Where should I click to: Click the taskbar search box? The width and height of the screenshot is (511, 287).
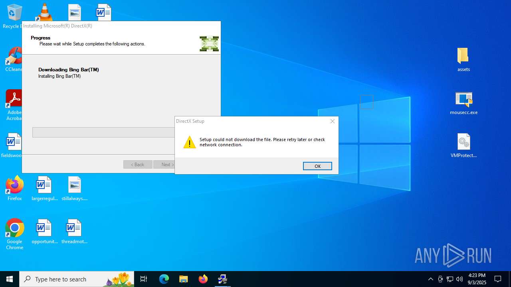point(77,279)
